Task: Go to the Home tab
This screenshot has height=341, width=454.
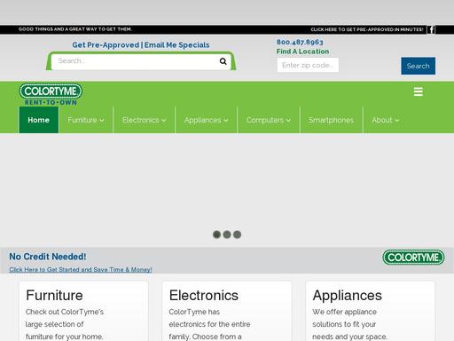Action: (39, 120)
